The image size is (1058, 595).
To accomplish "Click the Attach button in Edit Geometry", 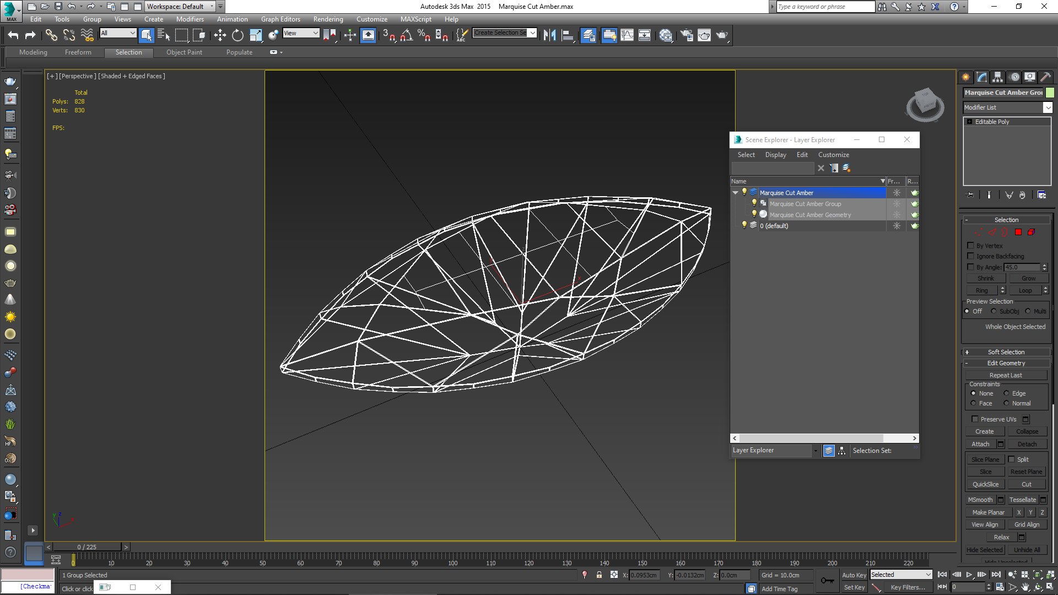I will pyautogui.click(x=980, y=444).
